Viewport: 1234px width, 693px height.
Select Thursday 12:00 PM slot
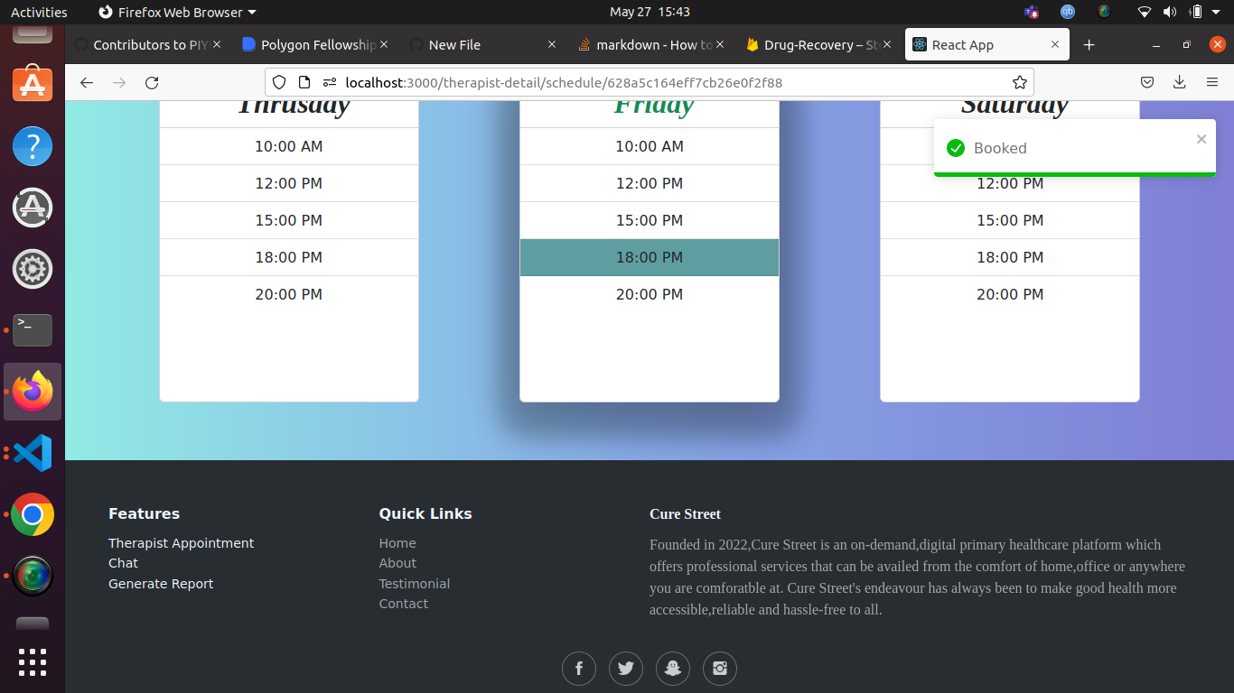tap(289, 183)
